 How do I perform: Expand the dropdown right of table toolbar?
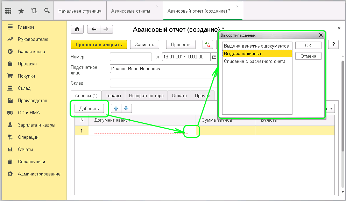(x=330, y=108)
